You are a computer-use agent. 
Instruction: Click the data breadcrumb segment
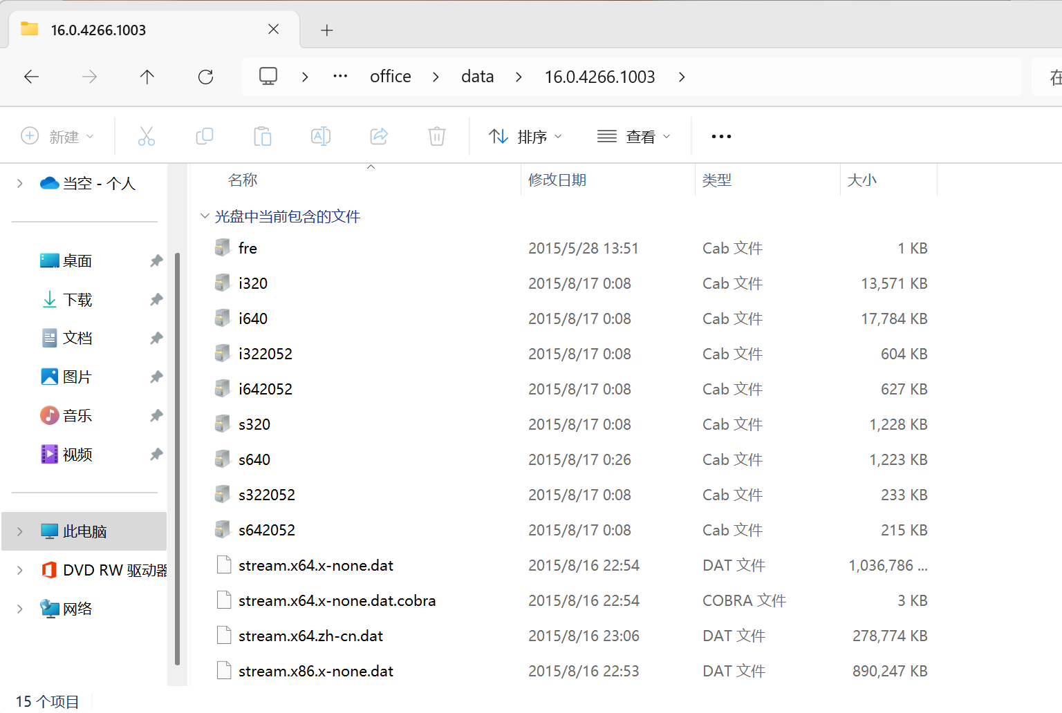coord(477,77)
